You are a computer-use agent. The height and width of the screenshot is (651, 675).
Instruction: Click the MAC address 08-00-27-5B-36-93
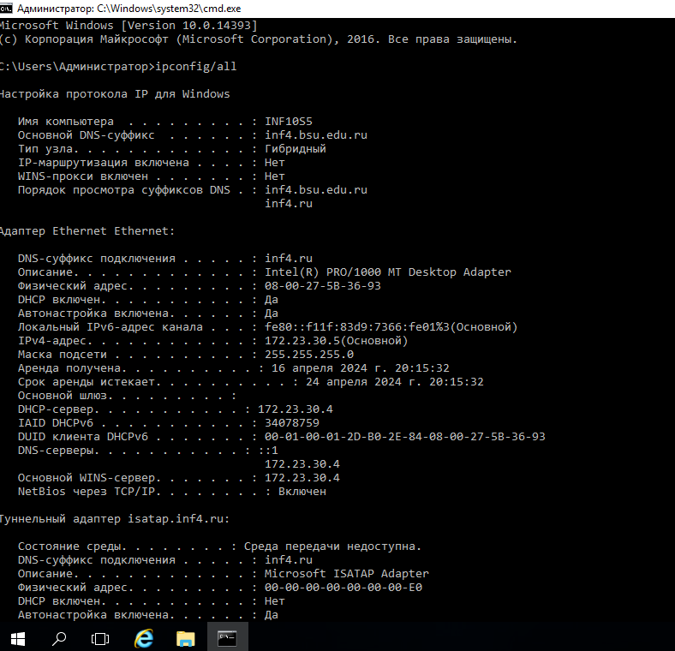tap(323, 286)
